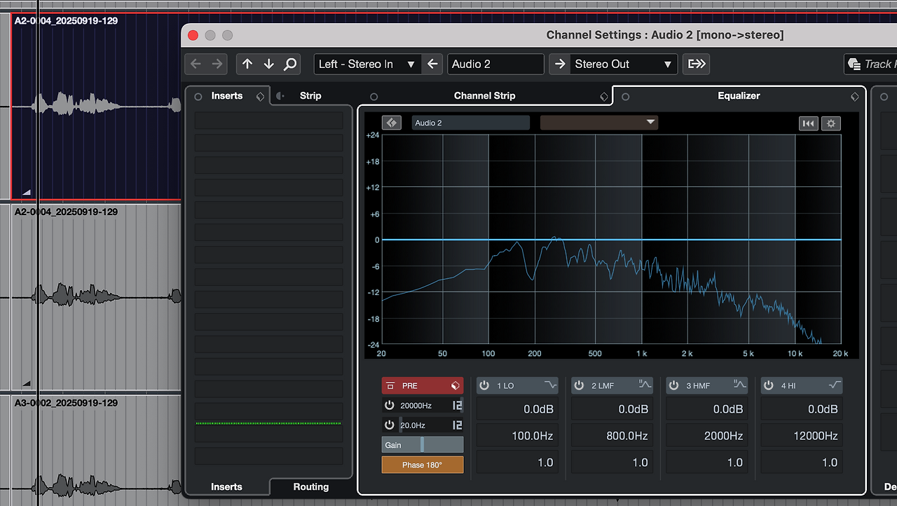Enable the 20.0Hz low-cut filter
Image resolution: width=897 pixels, height=506 pixels.
(389, 425)
